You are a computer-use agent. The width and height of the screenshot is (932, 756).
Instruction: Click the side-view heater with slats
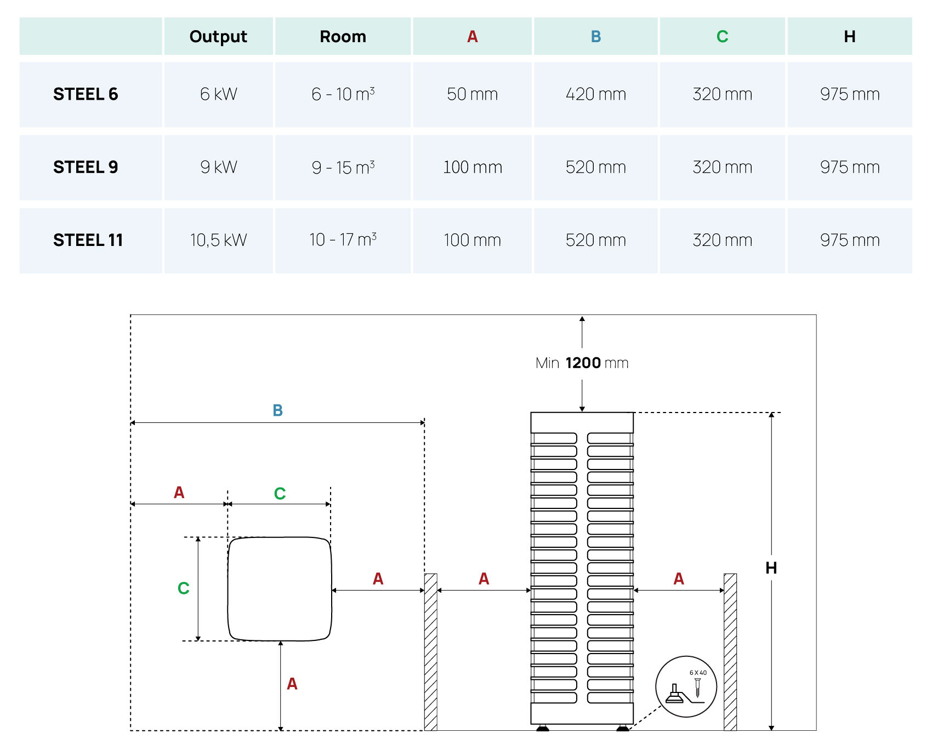(x=582, y=567)
